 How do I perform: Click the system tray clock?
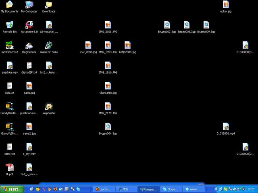tap(251, 189)
